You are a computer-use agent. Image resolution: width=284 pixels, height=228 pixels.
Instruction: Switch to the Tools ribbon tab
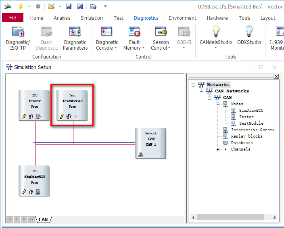(244, 18)
